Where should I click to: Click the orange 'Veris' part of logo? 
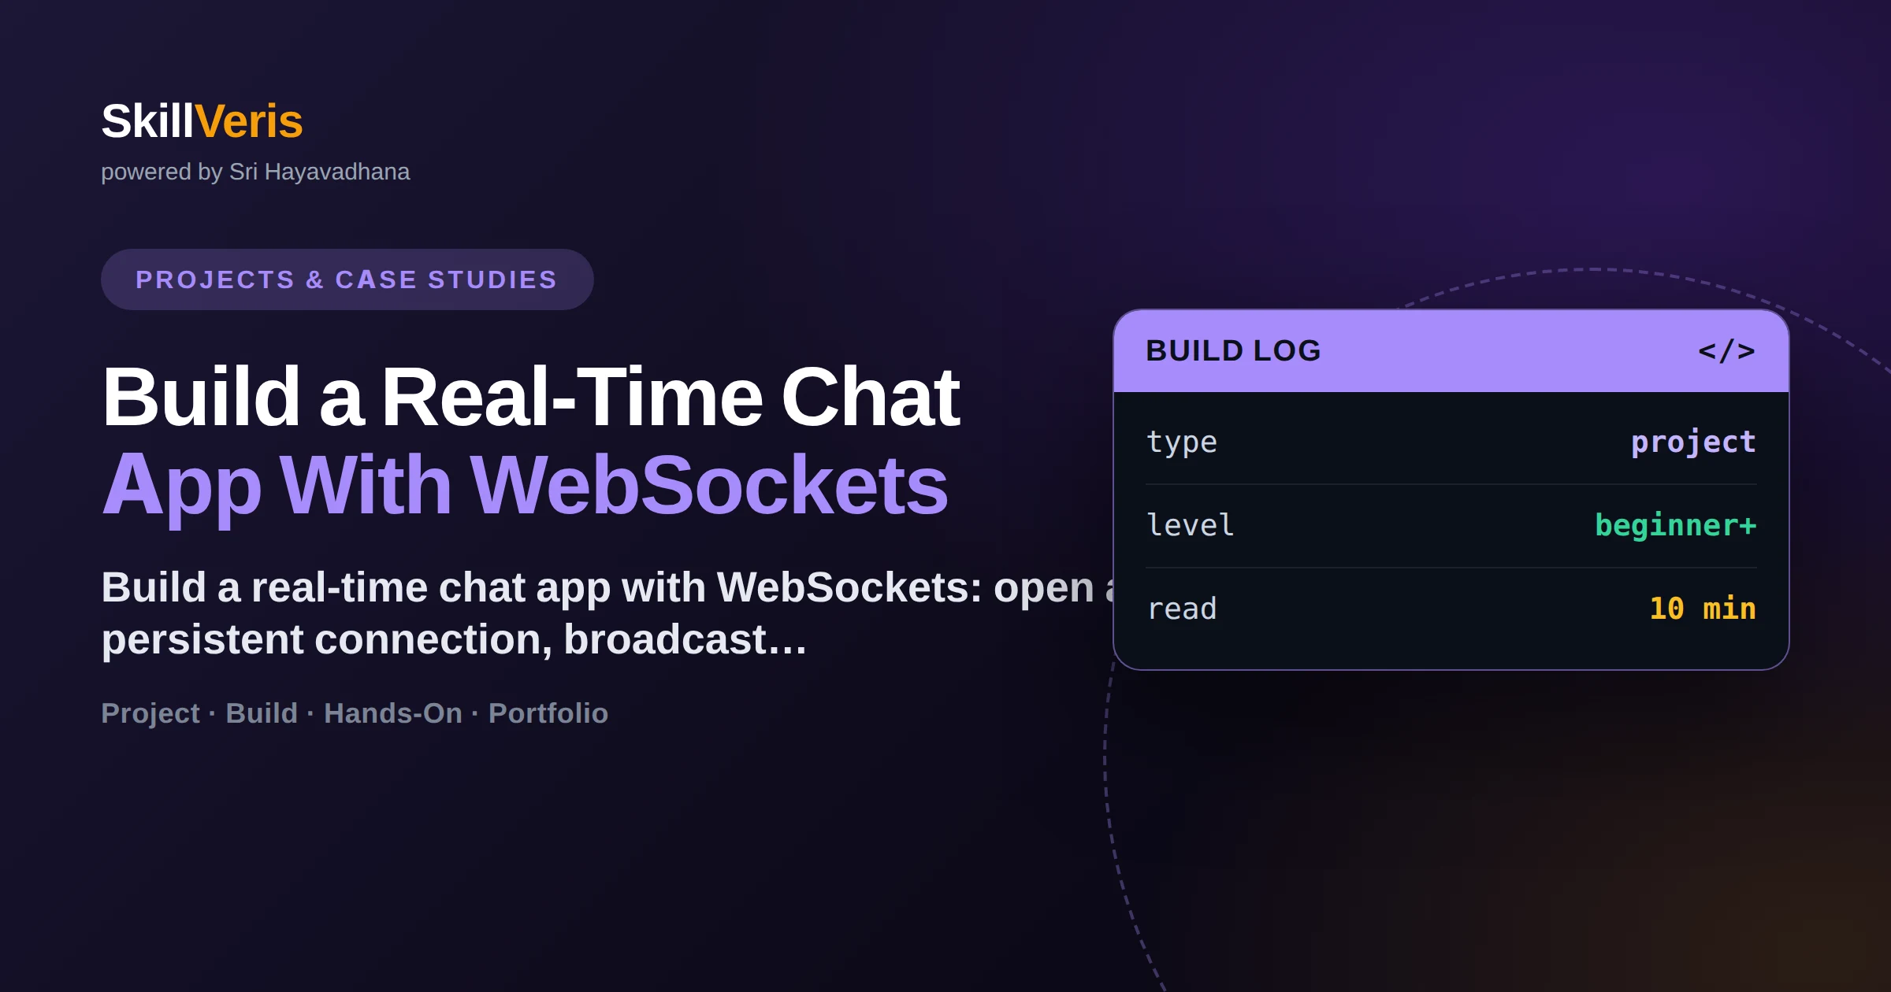tap(249, 121)
